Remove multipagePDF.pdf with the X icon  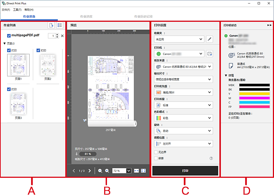pos(62,36)
